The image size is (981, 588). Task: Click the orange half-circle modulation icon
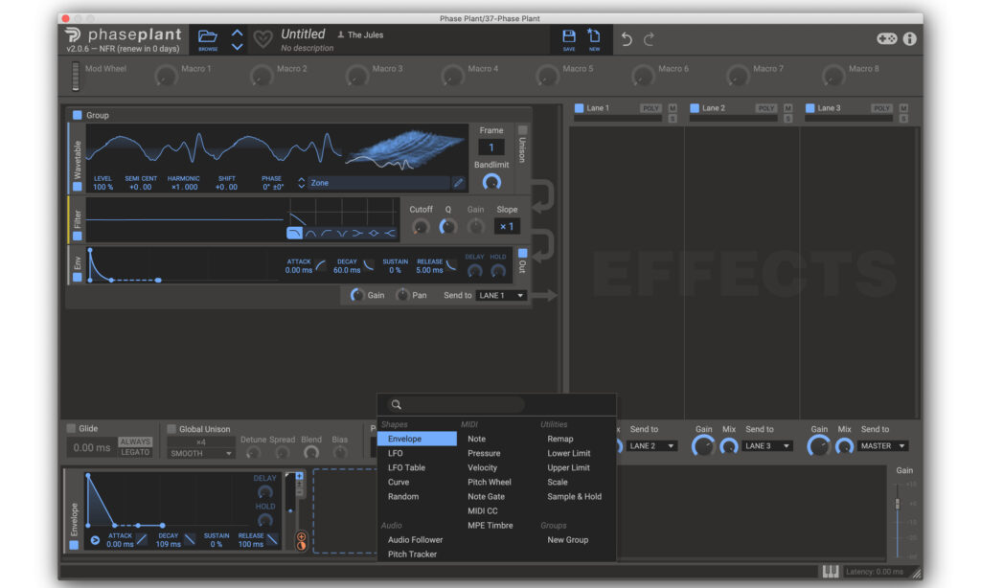[x=302, y=546]
